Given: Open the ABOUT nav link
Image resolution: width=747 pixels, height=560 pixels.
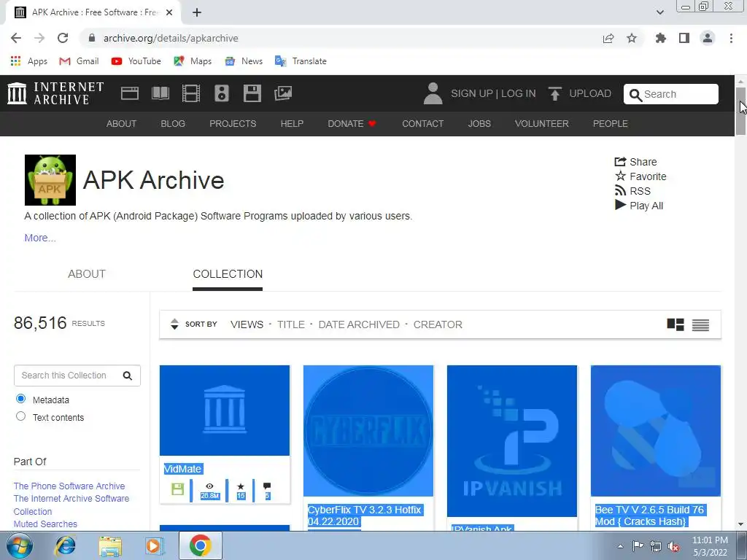Looking at the screenshot, I should coord(122,124).
